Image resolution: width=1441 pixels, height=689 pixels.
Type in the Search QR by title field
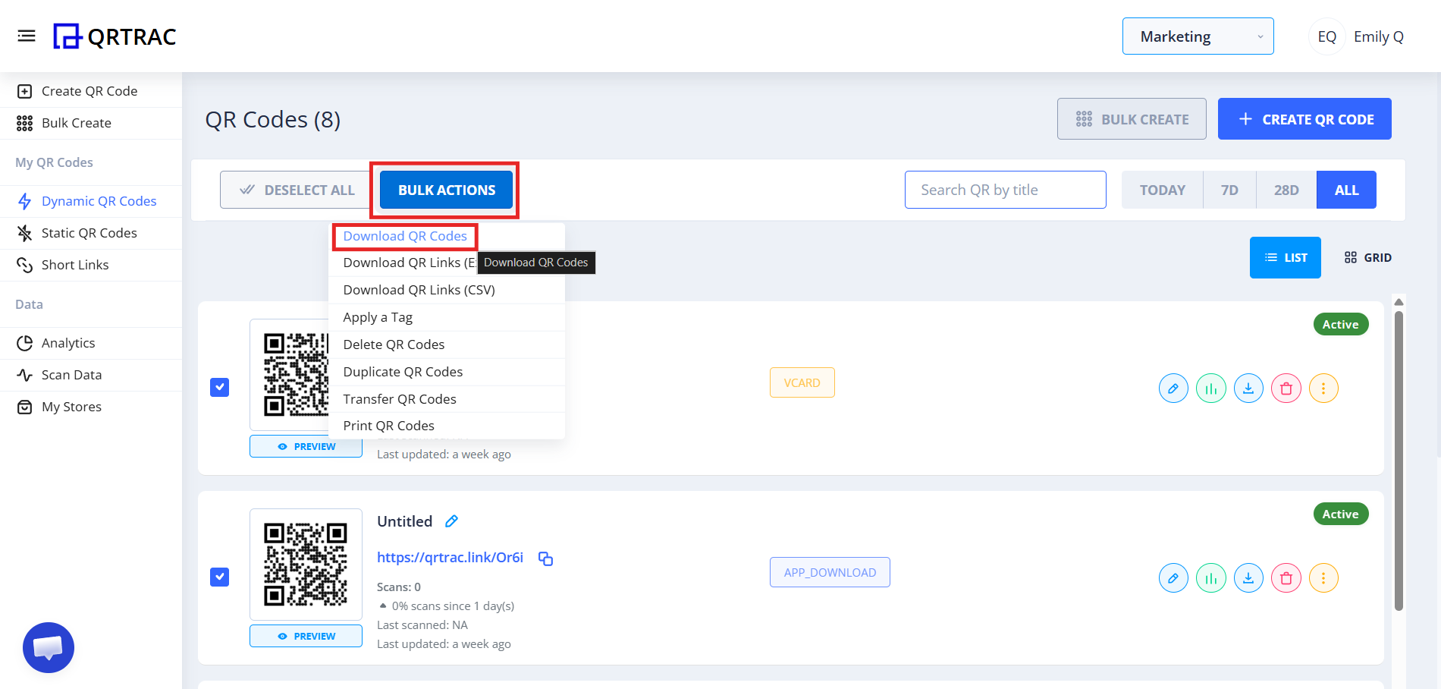click(x=1005, y=190)
